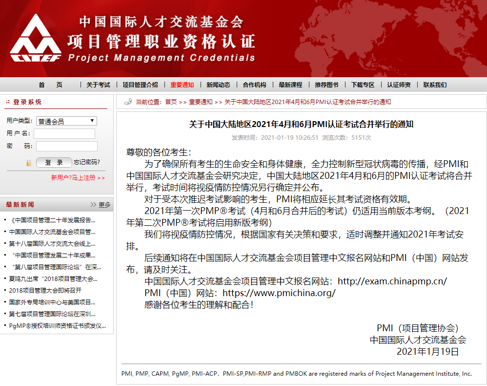Click the view count 5151次
The height and width of the screenshot is (386, 487).
tap(361, 137)
